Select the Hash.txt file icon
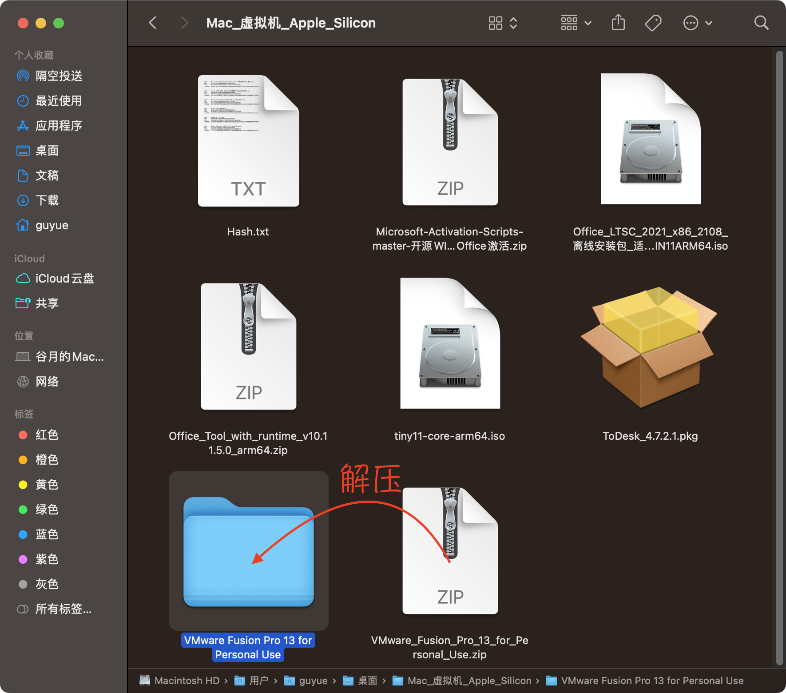 (x=248, y=140)
